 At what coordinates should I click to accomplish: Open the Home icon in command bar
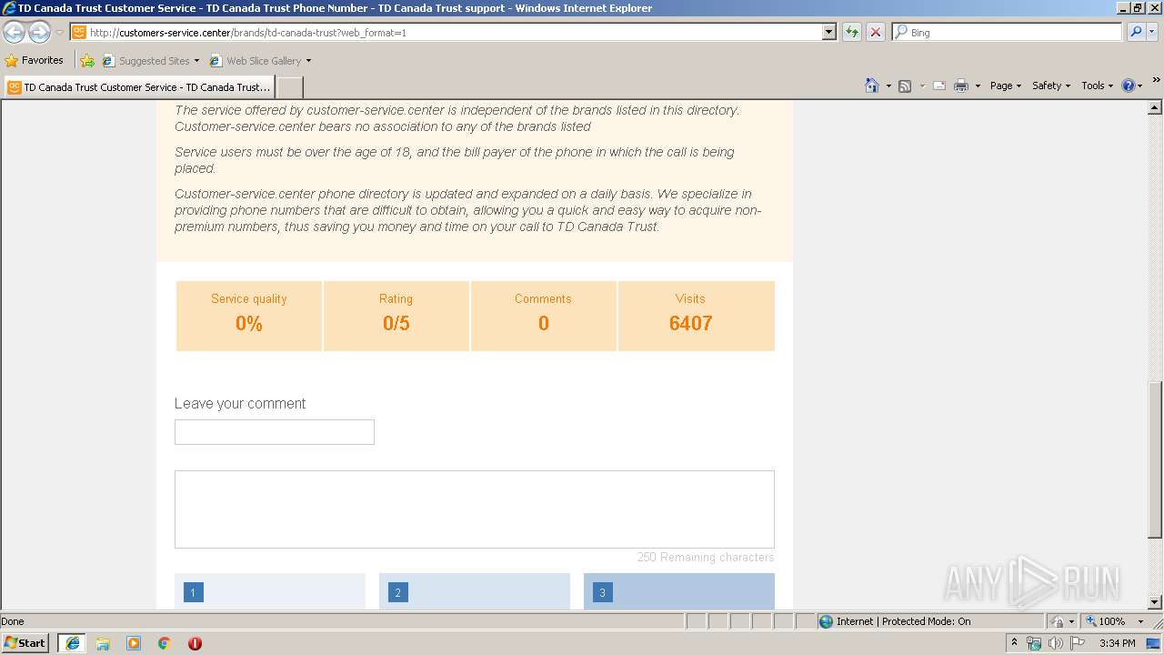(x=872, y=86)
